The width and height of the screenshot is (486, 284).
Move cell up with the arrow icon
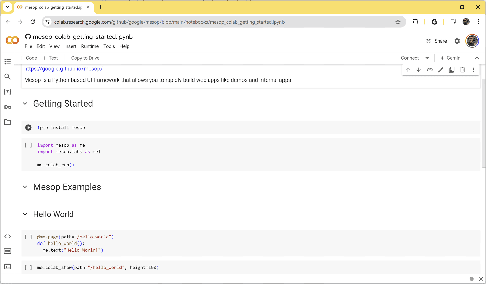[x=408, y=70]
